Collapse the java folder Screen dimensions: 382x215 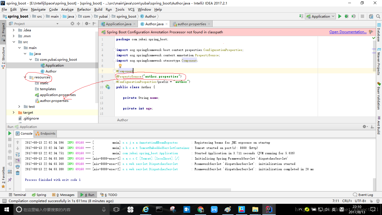coord(25,54)
